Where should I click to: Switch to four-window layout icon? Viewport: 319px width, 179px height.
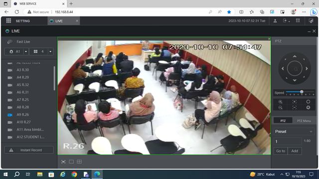(79, 162)
